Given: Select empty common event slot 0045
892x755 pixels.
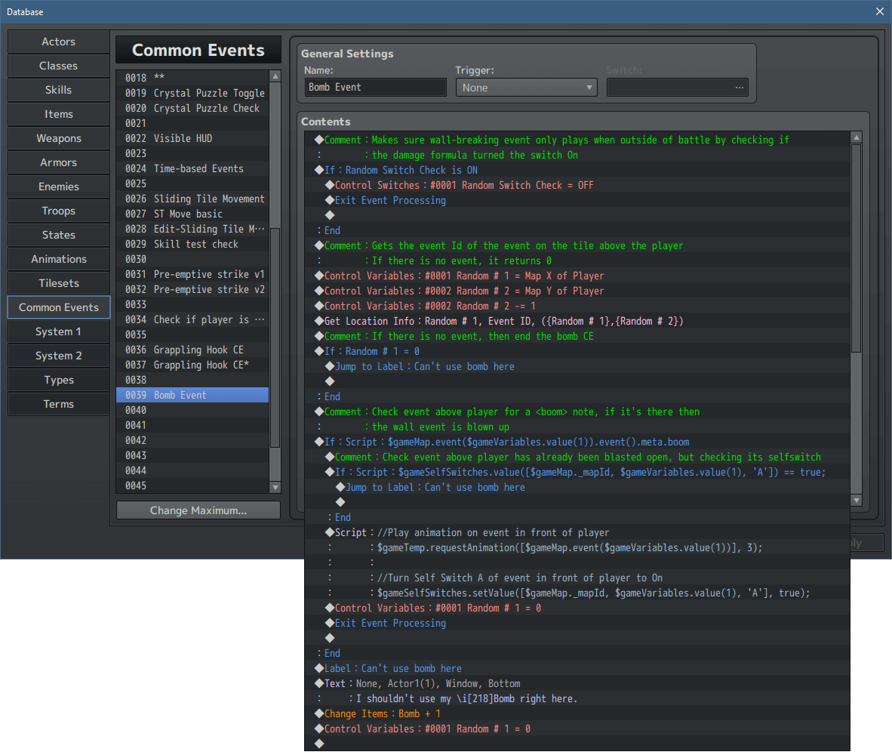Looking at the screenshot, I should coord(192,486).
